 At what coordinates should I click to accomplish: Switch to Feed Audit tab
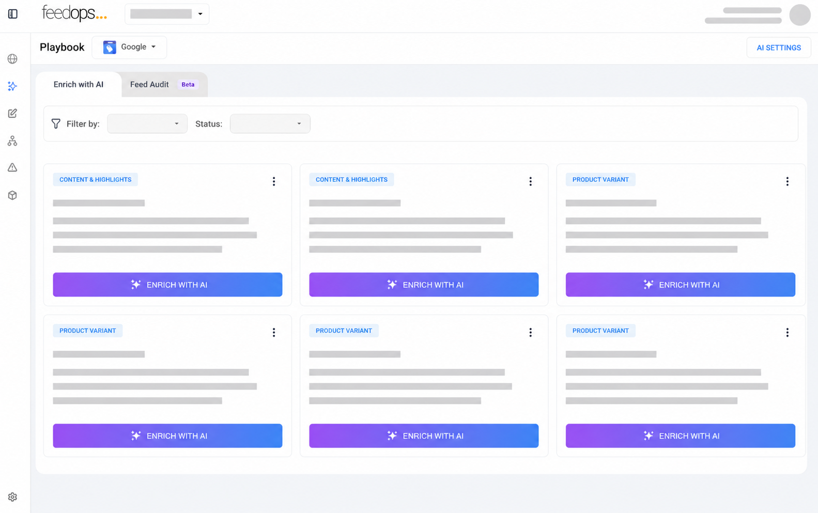[x=164, y=85]
